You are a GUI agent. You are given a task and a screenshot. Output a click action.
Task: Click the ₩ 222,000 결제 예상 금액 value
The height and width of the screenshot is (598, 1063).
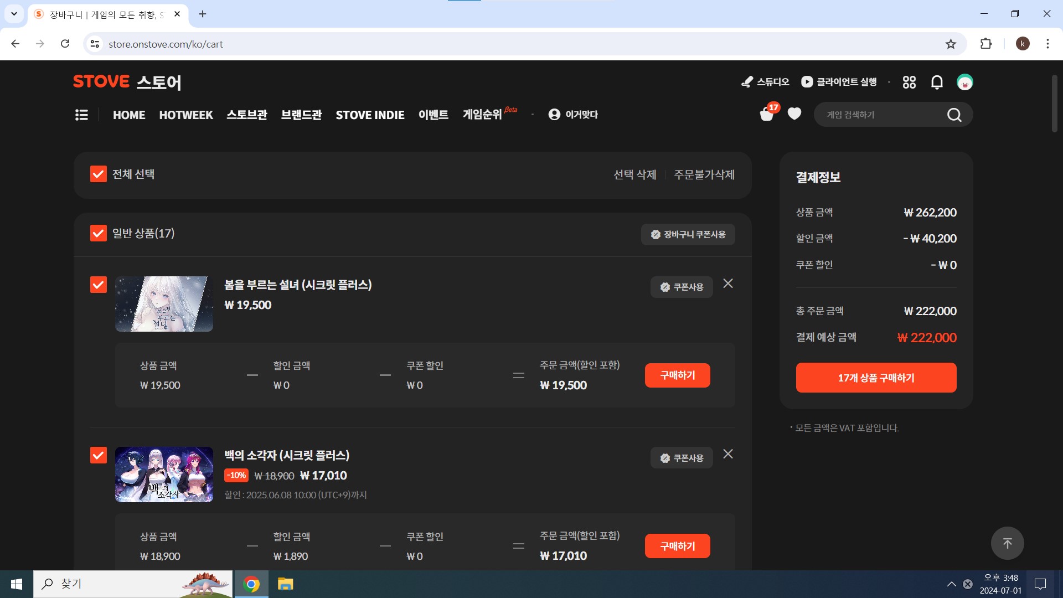pyautogui.click(x=927, y=338)
